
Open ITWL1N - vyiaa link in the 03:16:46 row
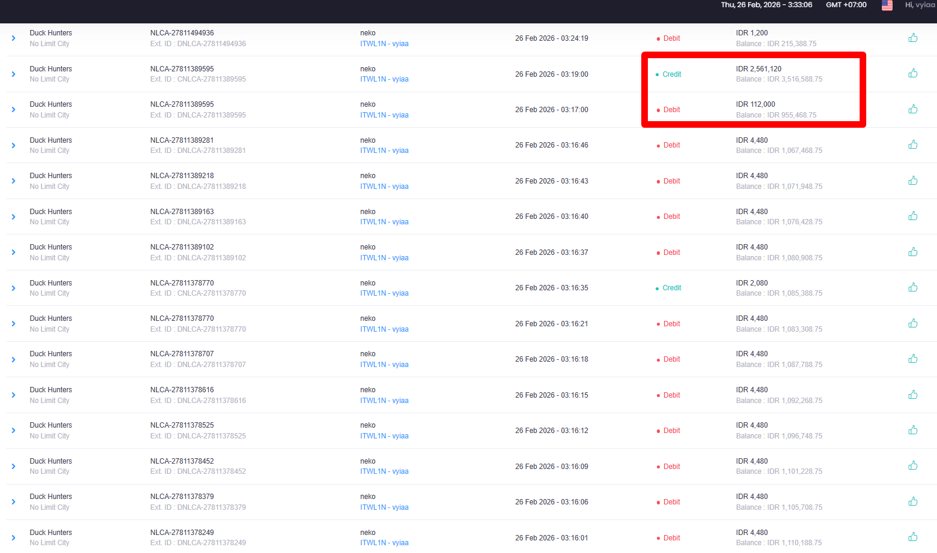point(385,151)
